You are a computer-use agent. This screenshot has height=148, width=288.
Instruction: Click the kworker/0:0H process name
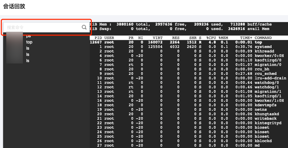pos(269,56)
